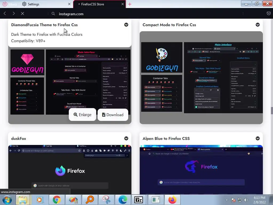
Task: Click the Alpen Blue screenshot thumbnail
Action: pyautogui.click(x=201, y=169)
